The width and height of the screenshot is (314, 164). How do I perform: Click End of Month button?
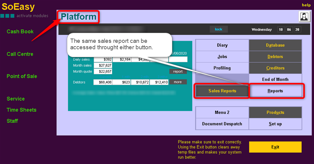click(x=275, y=79)
